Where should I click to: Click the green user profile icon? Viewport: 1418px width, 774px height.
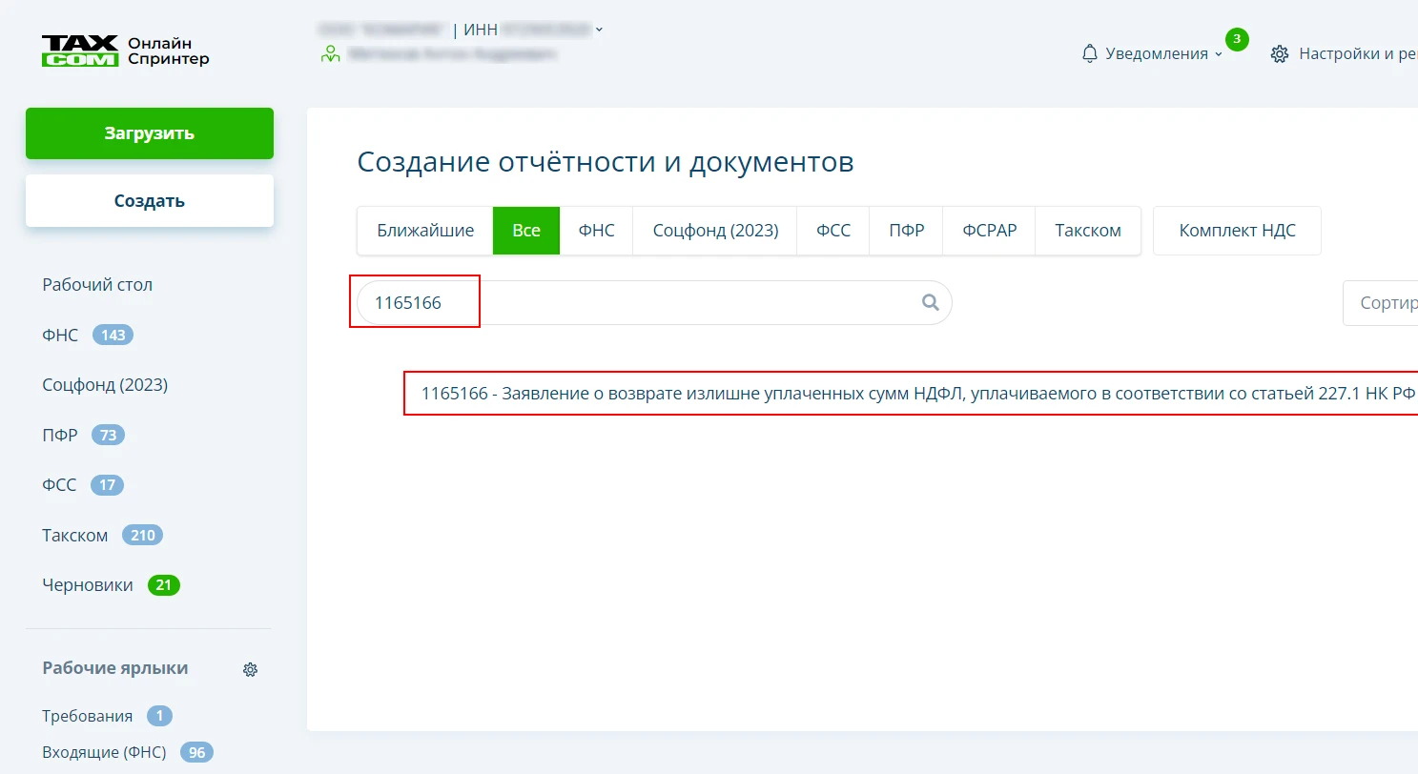(331, 54)
